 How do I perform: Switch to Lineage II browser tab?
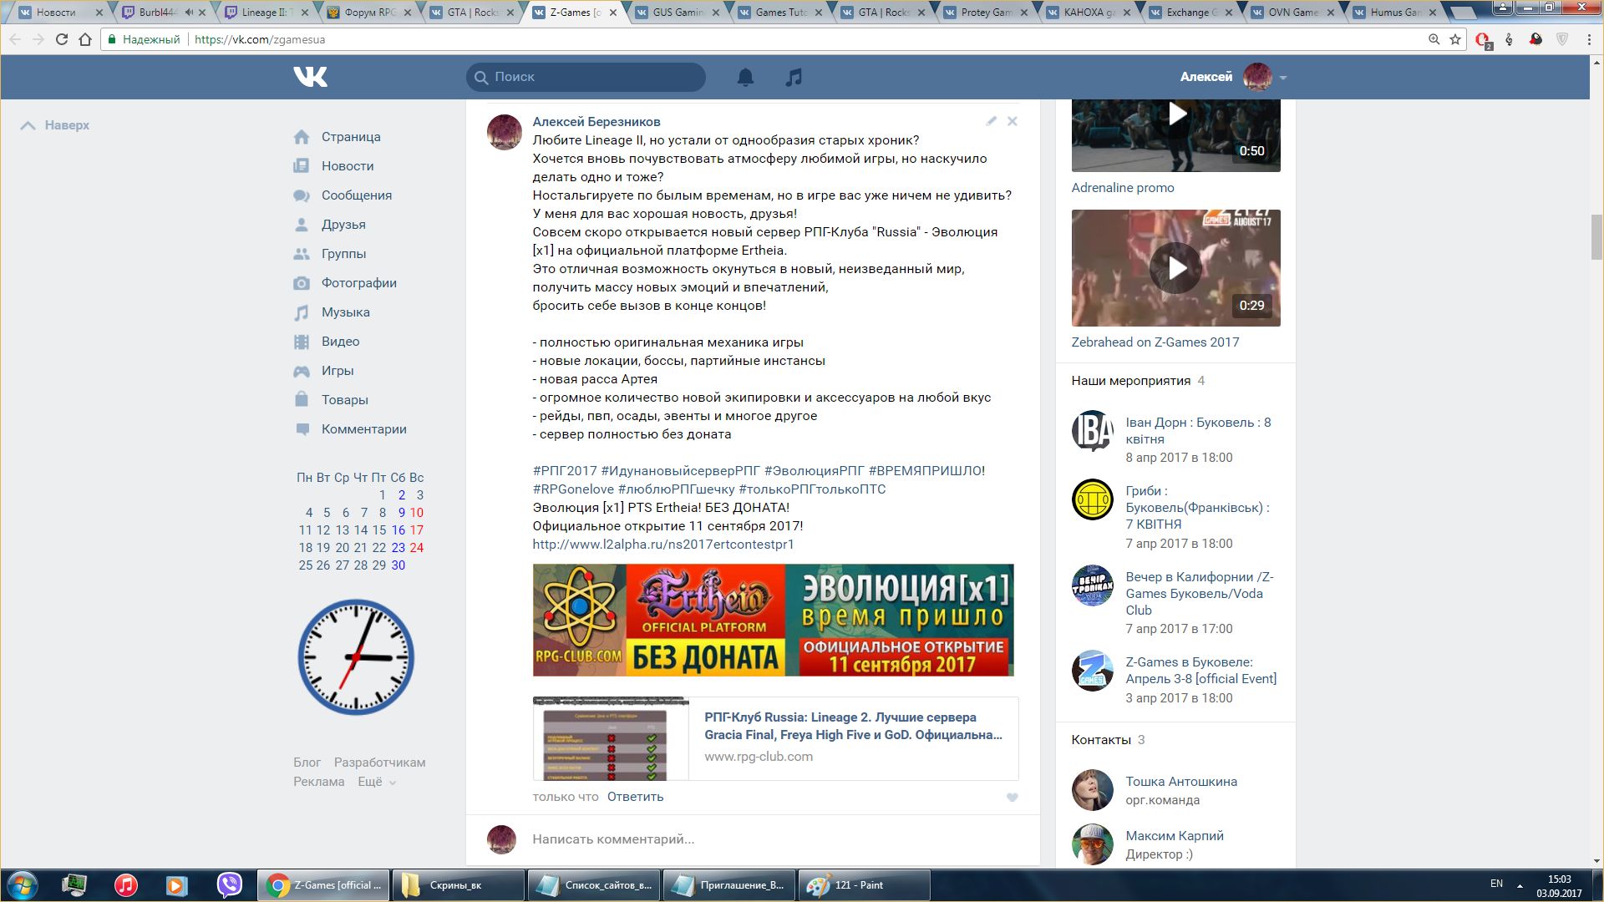pos(267,13)
